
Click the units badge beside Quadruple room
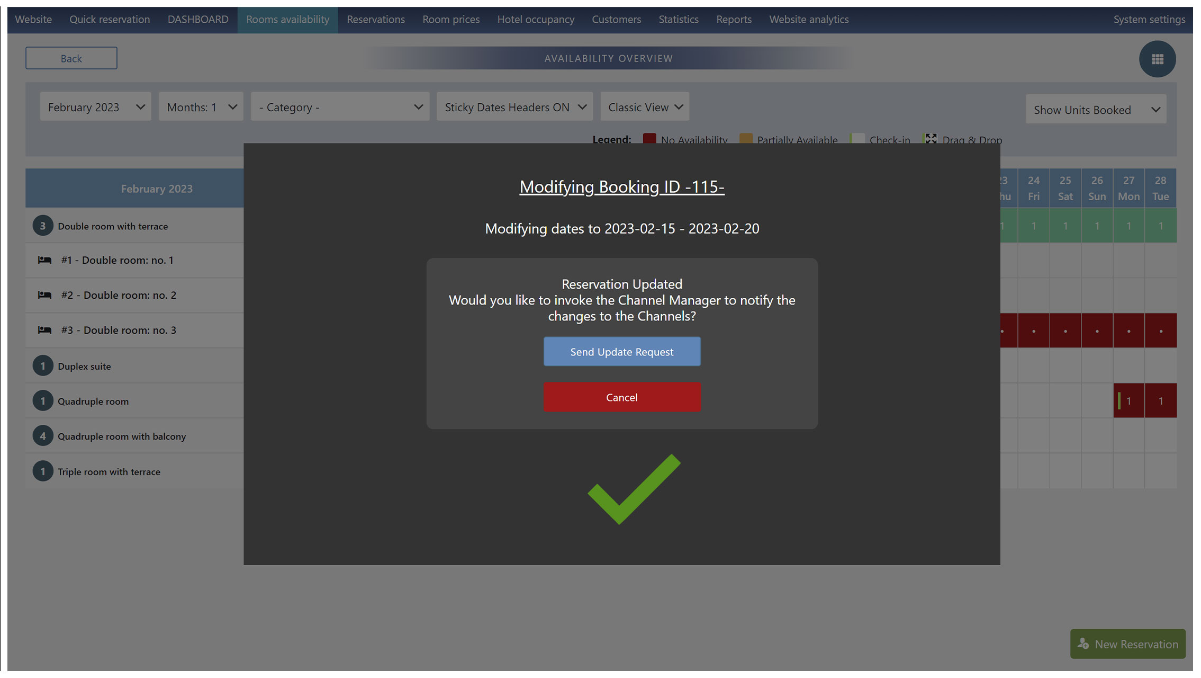(43, 401)
